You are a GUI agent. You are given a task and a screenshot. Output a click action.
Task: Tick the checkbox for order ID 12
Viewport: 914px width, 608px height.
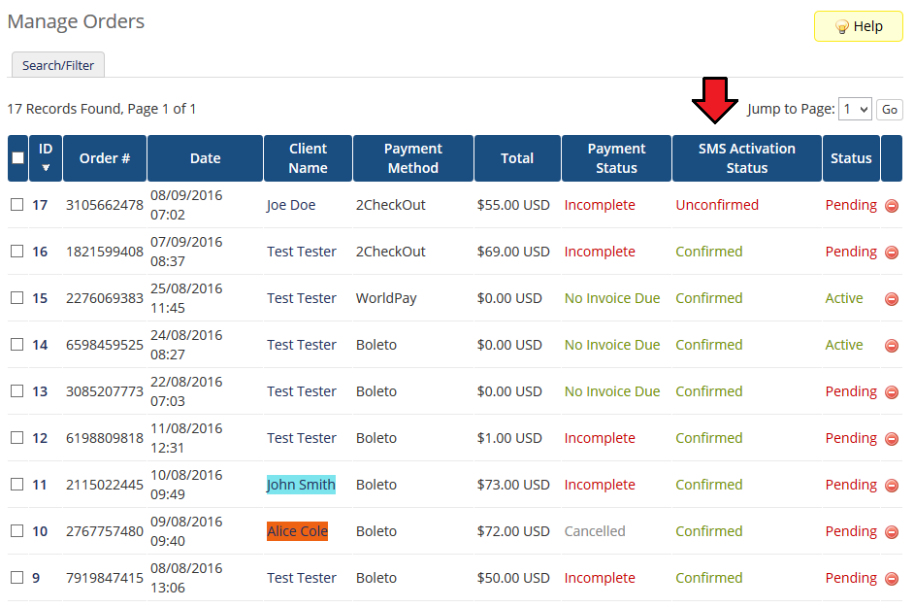click(17, 438)
